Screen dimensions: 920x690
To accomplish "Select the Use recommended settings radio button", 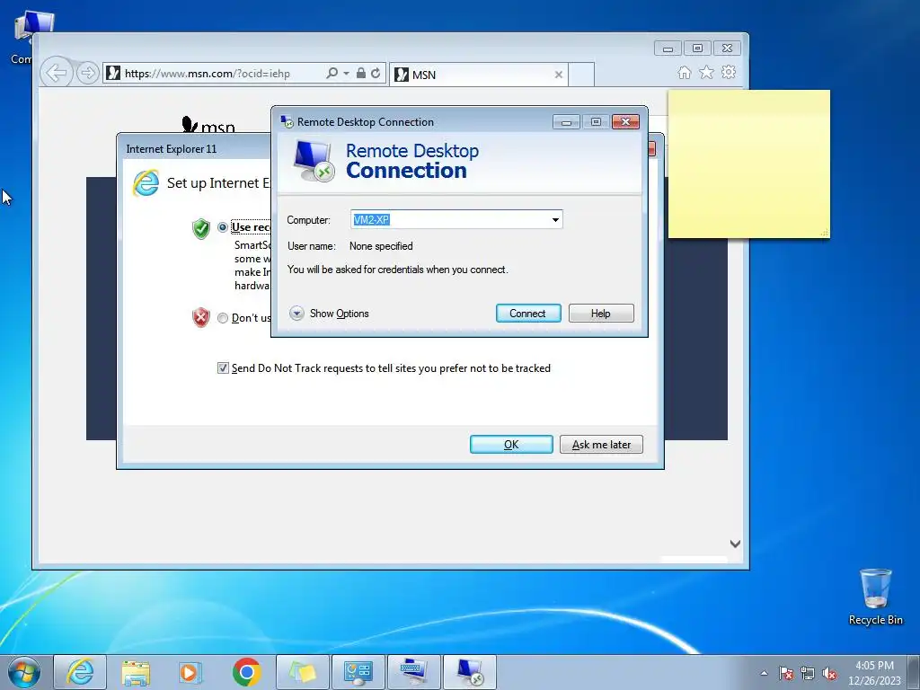I will (x=223, y=227).
